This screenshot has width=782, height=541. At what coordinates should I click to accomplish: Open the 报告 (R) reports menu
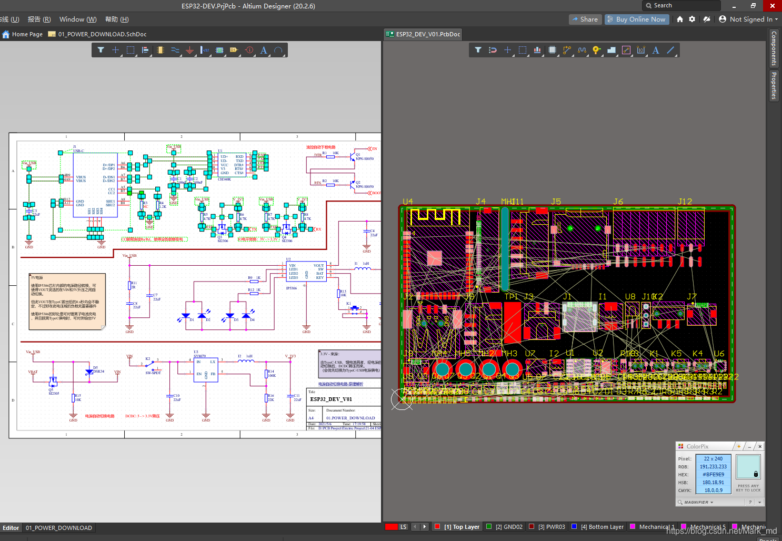39,19
